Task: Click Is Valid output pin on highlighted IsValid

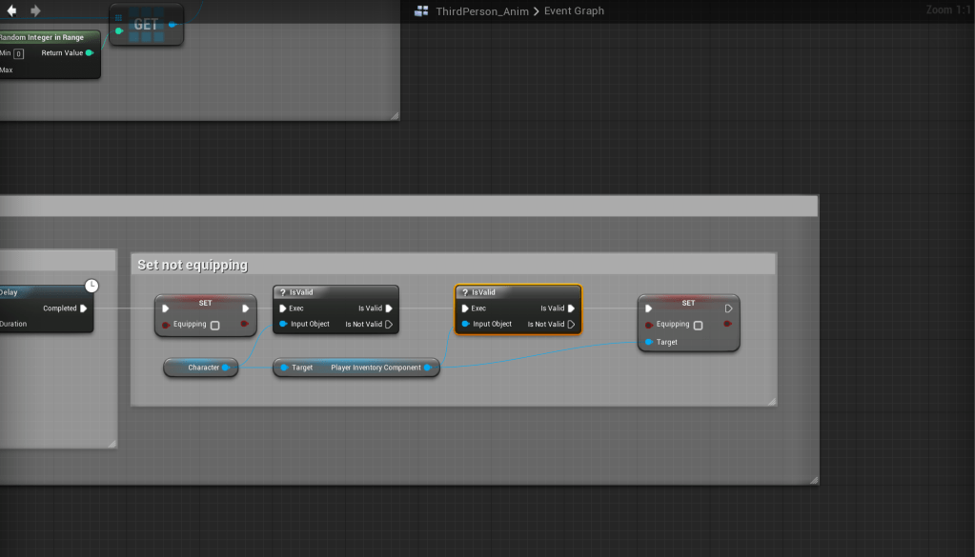Action: coord(572,308)
